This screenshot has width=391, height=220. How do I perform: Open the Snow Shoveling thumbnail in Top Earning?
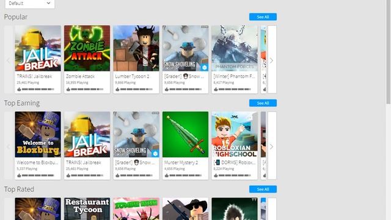tap(136, 134)
